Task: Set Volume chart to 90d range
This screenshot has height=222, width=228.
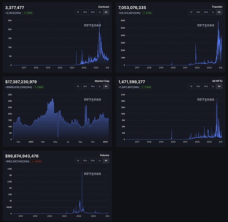Action: pyautogui.click(x=92, y=161)
